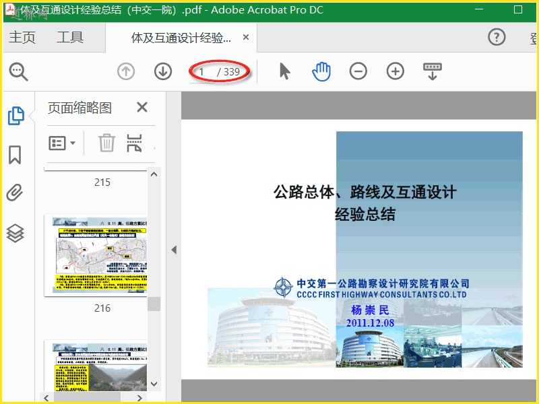Open the layers pane
Image resolution: width=539 pixels, height=404 pixels.
[x=15, y=233]
